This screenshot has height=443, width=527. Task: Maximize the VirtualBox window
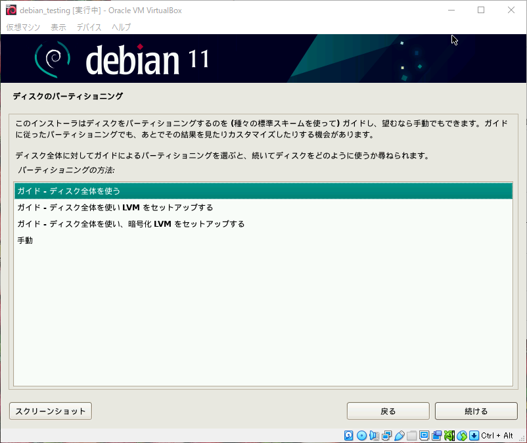481,10
